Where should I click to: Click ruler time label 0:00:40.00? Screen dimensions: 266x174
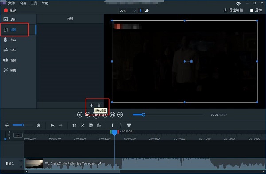(x=130, y=139)
